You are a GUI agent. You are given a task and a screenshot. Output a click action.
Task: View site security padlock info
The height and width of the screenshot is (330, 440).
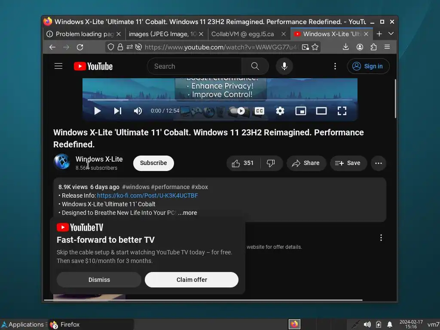(x=120, y=47)
